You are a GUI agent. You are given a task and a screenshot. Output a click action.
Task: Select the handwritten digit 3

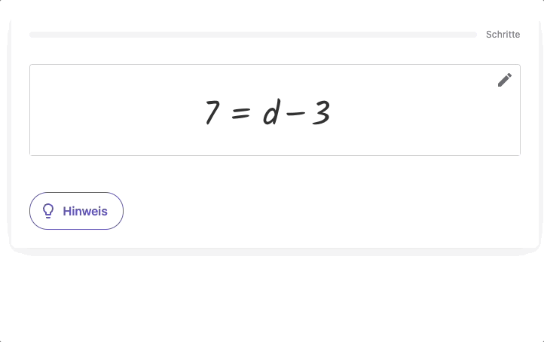[321, 111]
